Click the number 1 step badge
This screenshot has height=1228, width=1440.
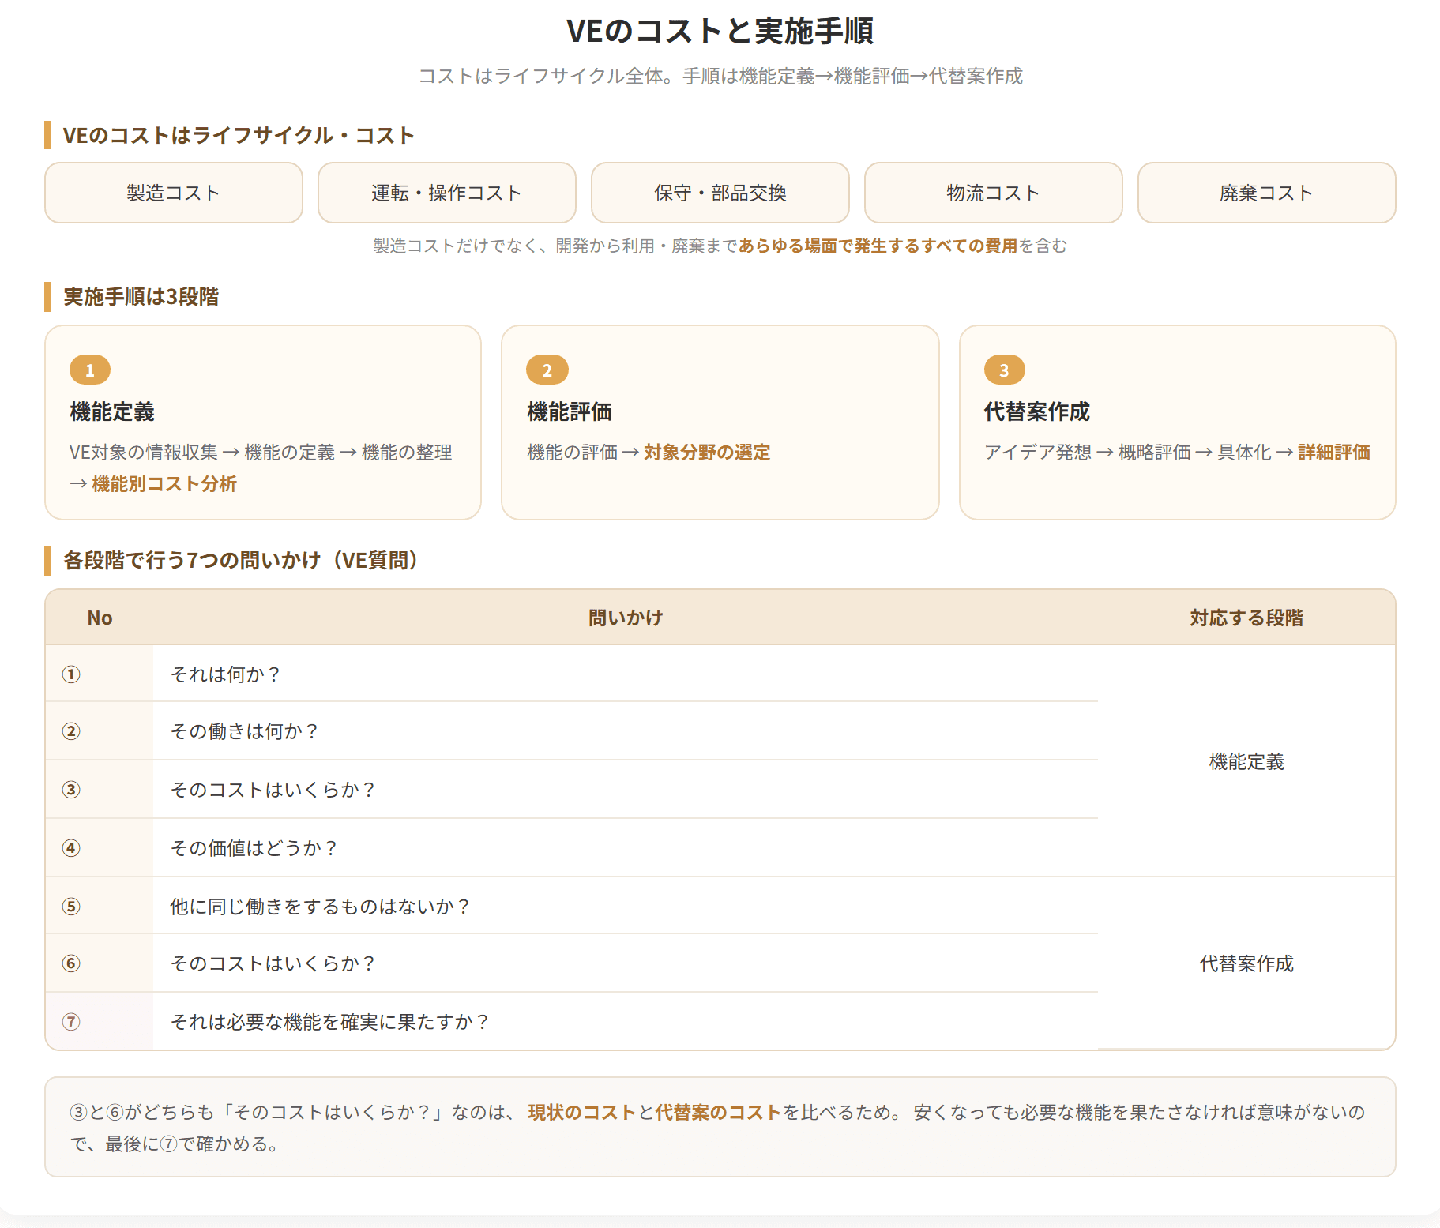click(x=90, y=370)
